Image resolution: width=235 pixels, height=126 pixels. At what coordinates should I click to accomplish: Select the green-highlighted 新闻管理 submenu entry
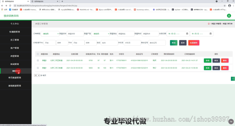(x=16, y=71)
